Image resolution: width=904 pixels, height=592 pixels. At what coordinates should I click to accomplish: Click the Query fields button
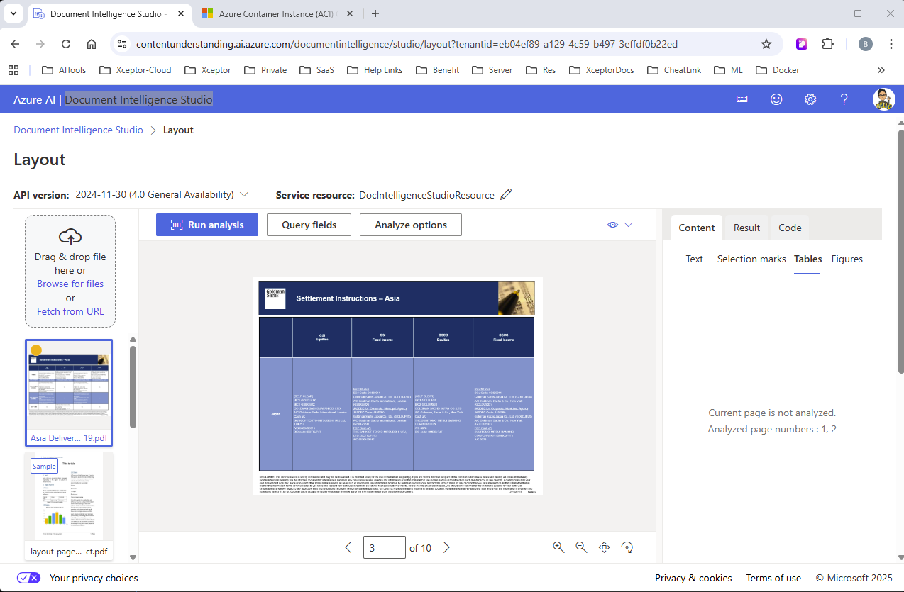[x=309, y=225]
